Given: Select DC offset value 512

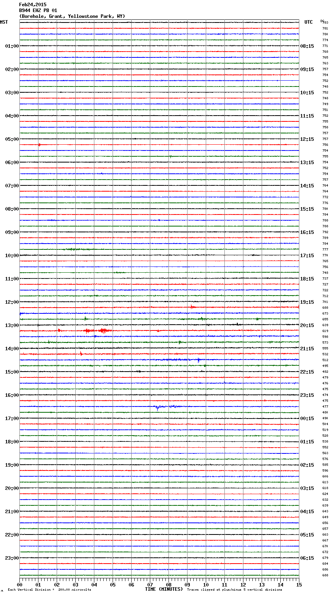Looking at the screenshot, I should tap(325, 360).
